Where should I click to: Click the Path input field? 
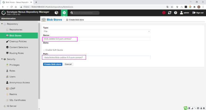tap(97, 57)
